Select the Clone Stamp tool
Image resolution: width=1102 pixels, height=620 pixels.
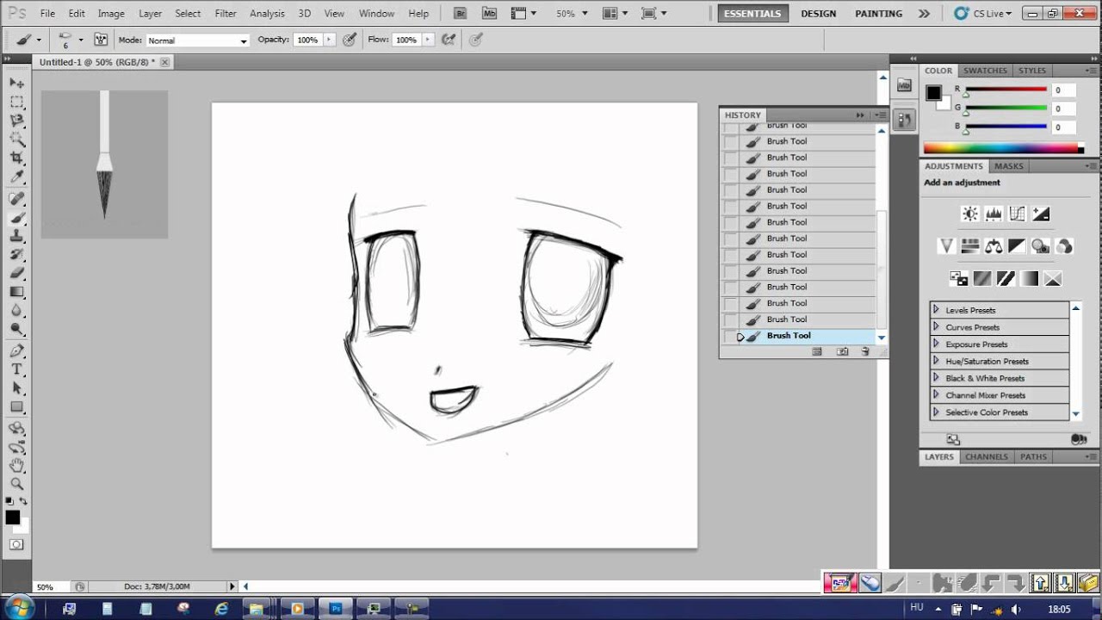click(x=16, y=236)
